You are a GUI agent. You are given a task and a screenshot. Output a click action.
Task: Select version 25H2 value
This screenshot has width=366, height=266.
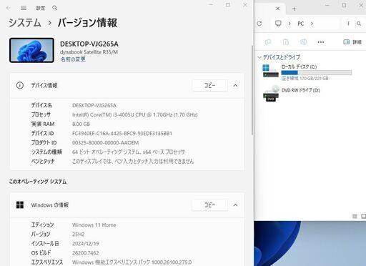tap(79, 235)
